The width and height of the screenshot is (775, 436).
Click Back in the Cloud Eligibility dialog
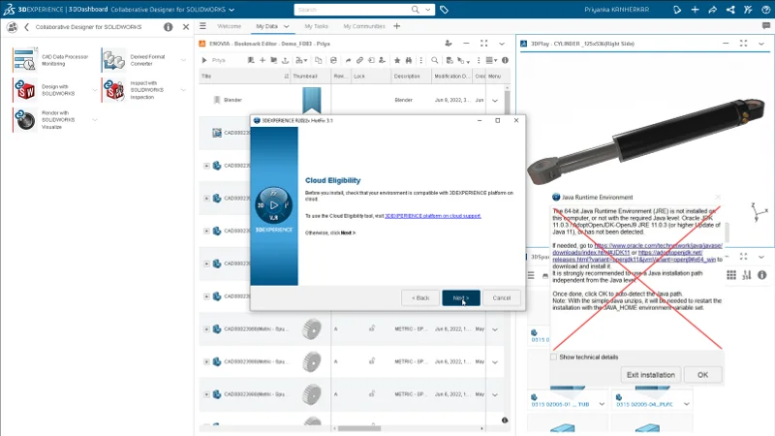[420, 297]
